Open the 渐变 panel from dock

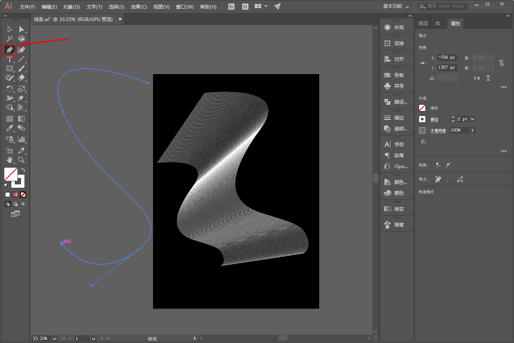[x=397, y=209]
